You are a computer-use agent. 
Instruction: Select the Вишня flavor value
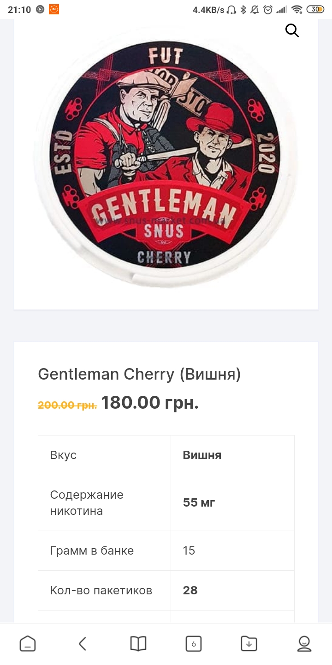[202, 455]
